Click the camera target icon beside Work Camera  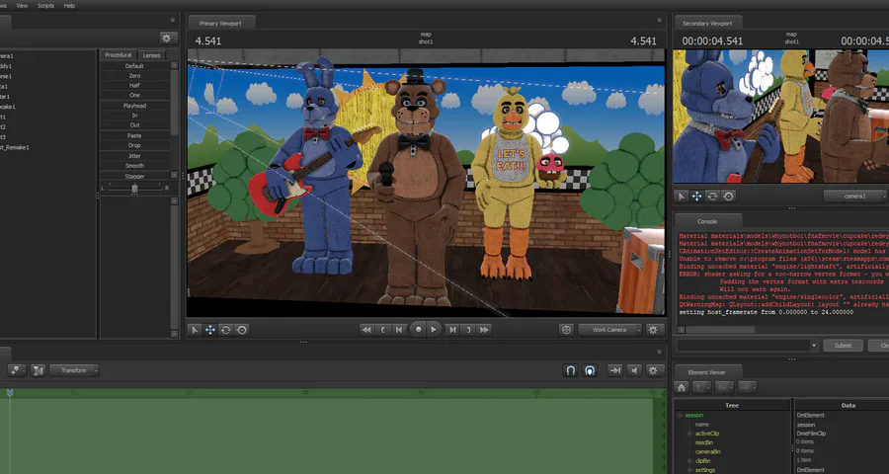click(566, 330)
